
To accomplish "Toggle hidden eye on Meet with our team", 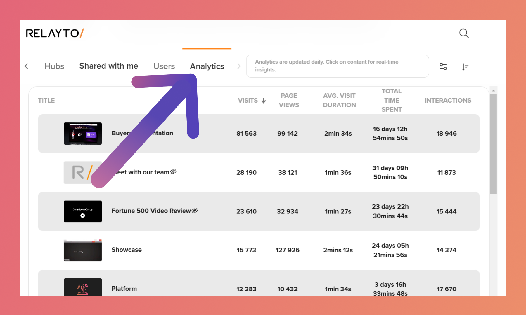I will pos(173,171).
